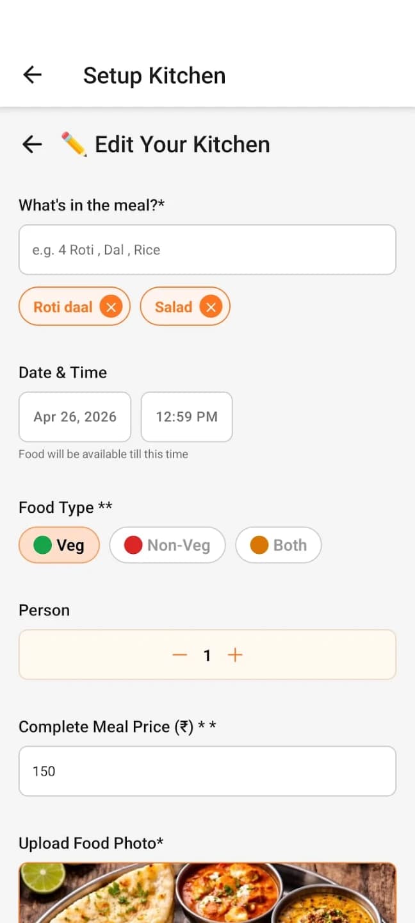Remove the Roti daal tag
This screenshot has height=923, width=415.
click(111, 307)
